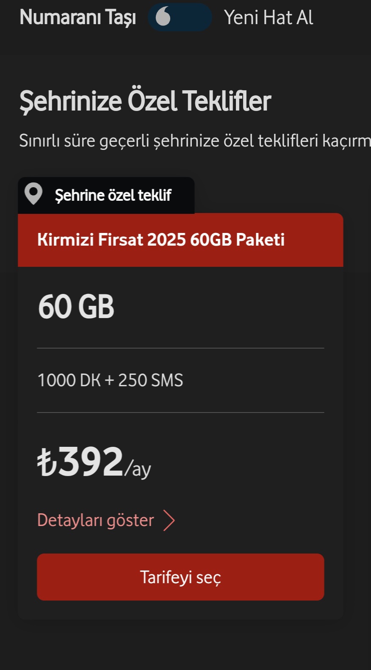The image size is (371, 670).
Task: Click the Şehrine özel teklif badge
Action: 106,195
